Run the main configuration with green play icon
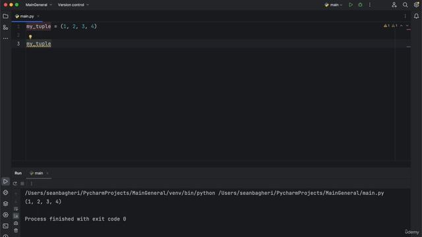 tap(350, 5)
